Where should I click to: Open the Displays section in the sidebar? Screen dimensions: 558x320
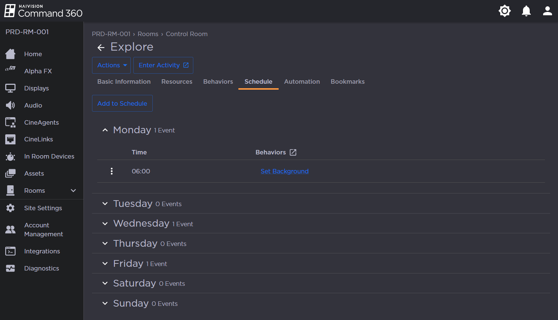click(x=36, y=88)
